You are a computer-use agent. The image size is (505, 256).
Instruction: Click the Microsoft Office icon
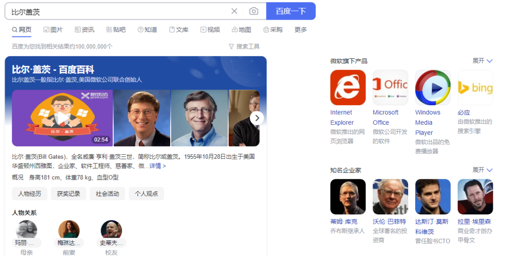tap(390, 87)
